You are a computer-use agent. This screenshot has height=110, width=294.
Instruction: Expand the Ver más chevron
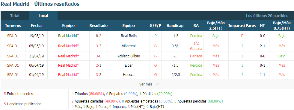157,84
